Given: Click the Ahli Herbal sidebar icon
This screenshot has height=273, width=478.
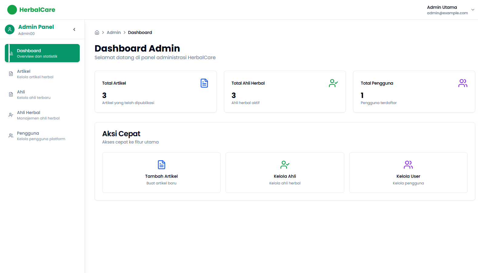Looking at the screenshot, I should (x=11, y=115).
